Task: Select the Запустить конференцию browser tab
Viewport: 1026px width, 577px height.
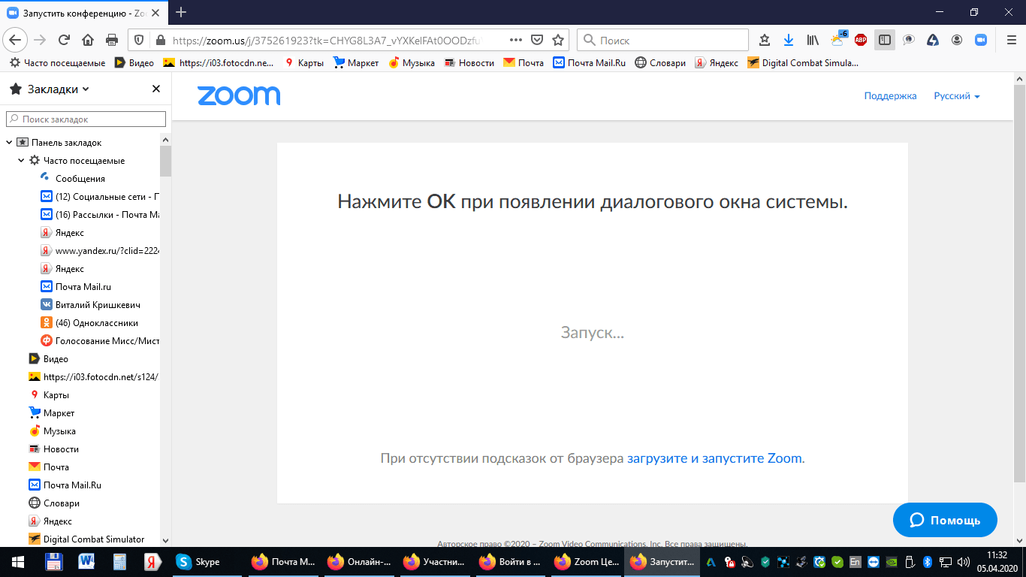Action: (83, 12)
